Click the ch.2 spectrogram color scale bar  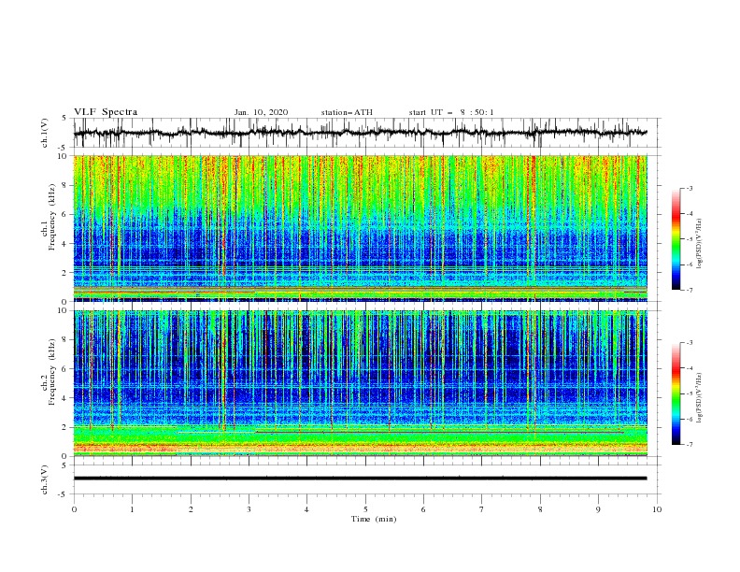(676, 393)
